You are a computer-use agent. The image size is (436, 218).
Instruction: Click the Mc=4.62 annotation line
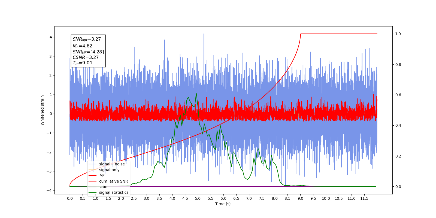(x=82, y=46)
